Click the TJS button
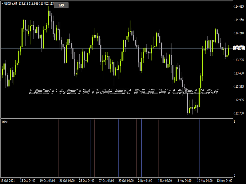 (61, 5)
